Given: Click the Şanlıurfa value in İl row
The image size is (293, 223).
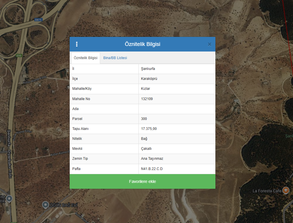Looking at the screenshot, I should click(x=148, y=69).
